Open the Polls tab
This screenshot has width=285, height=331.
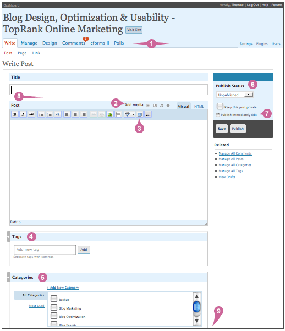(119, 43)
